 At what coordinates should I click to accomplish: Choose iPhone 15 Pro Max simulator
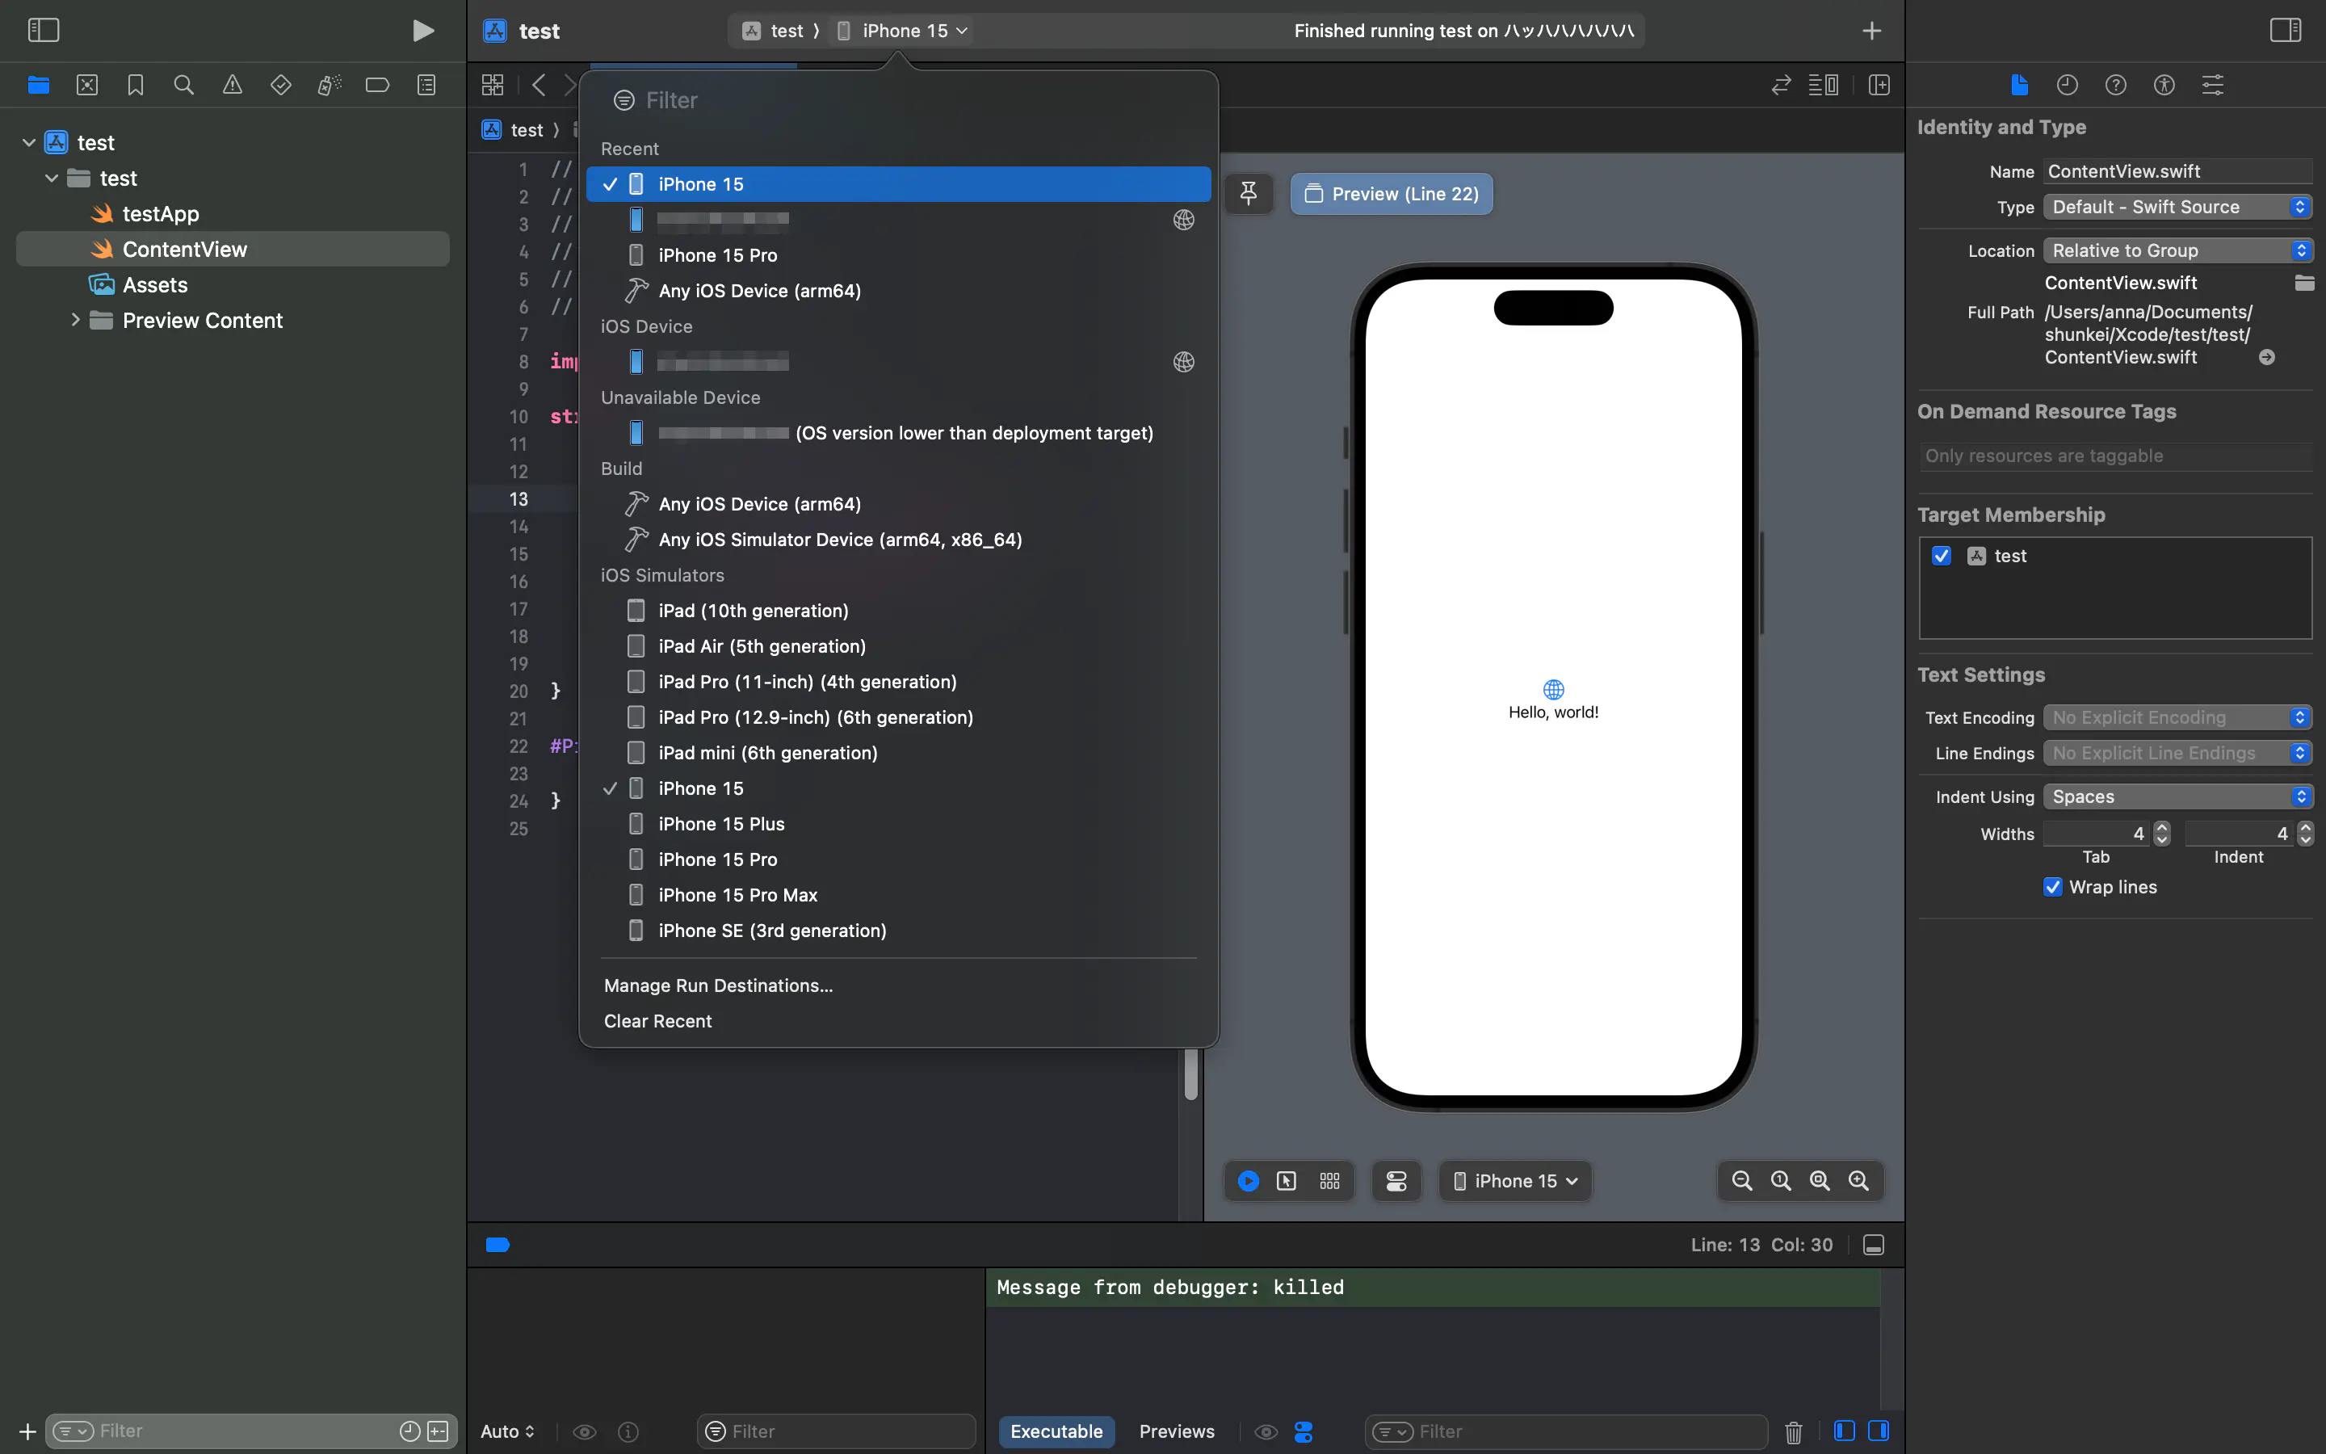pos(899,895)
